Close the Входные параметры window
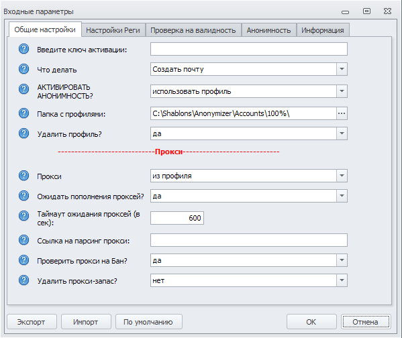 coord(387,11)
